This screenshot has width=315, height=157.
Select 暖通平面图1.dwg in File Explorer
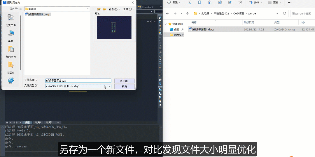pos(251,29)
